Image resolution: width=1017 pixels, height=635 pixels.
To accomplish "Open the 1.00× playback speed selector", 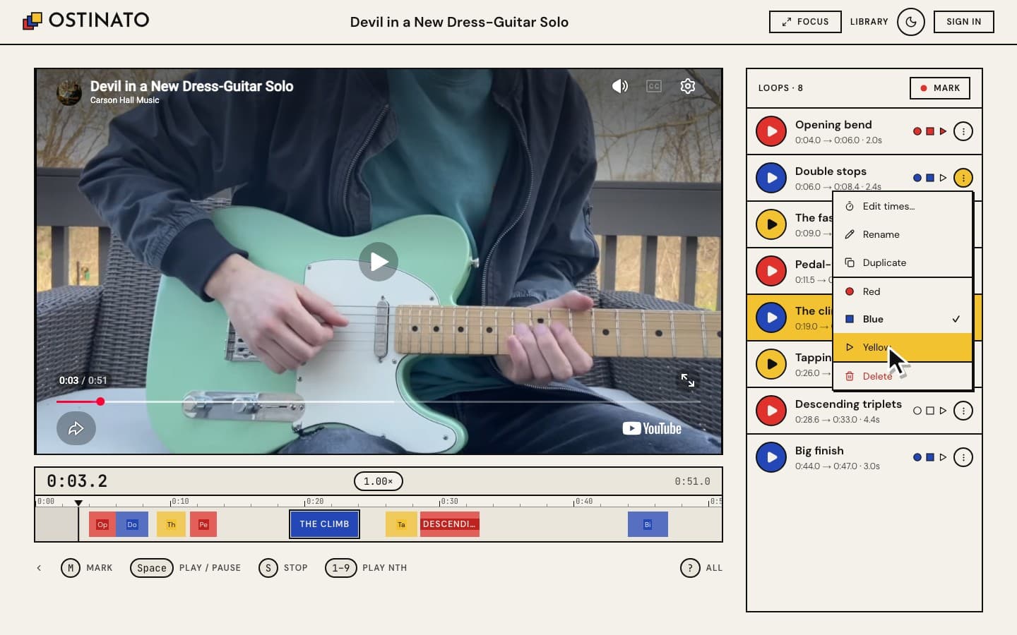I will 378,481.
